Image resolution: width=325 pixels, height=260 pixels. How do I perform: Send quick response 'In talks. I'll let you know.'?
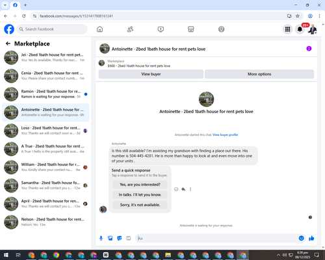click(x=140, y=195)
